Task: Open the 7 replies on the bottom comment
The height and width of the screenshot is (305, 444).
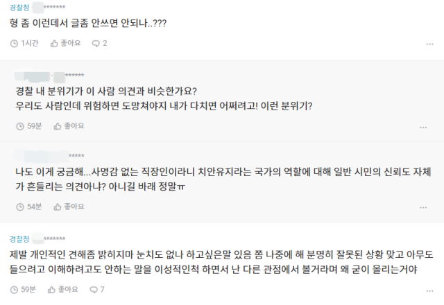Action: click(x=97, y=290)
